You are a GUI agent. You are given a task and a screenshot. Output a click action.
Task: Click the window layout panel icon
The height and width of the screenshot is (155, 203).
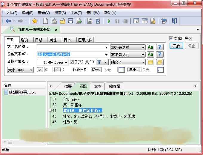tap(144, 21)
